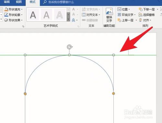
Task: Expand the 形状轮廓 dropdown arrow
Action: pos(22,15)
